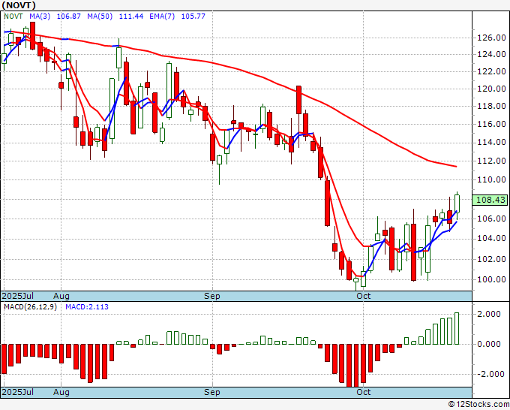
Task: Click the MA(3) legend label
Action: [x=40, y=16]
